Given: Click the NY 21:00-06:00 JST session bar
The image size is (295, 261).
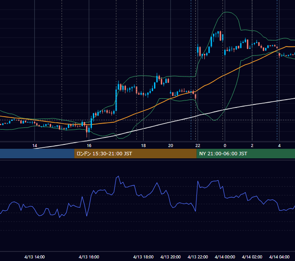Looking at the screenshot, I should (246, 154).
